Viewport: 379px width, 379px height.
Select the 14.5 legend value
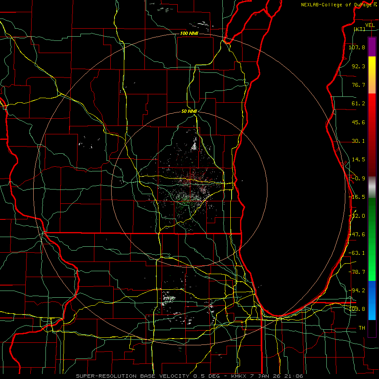coord(358,160)
